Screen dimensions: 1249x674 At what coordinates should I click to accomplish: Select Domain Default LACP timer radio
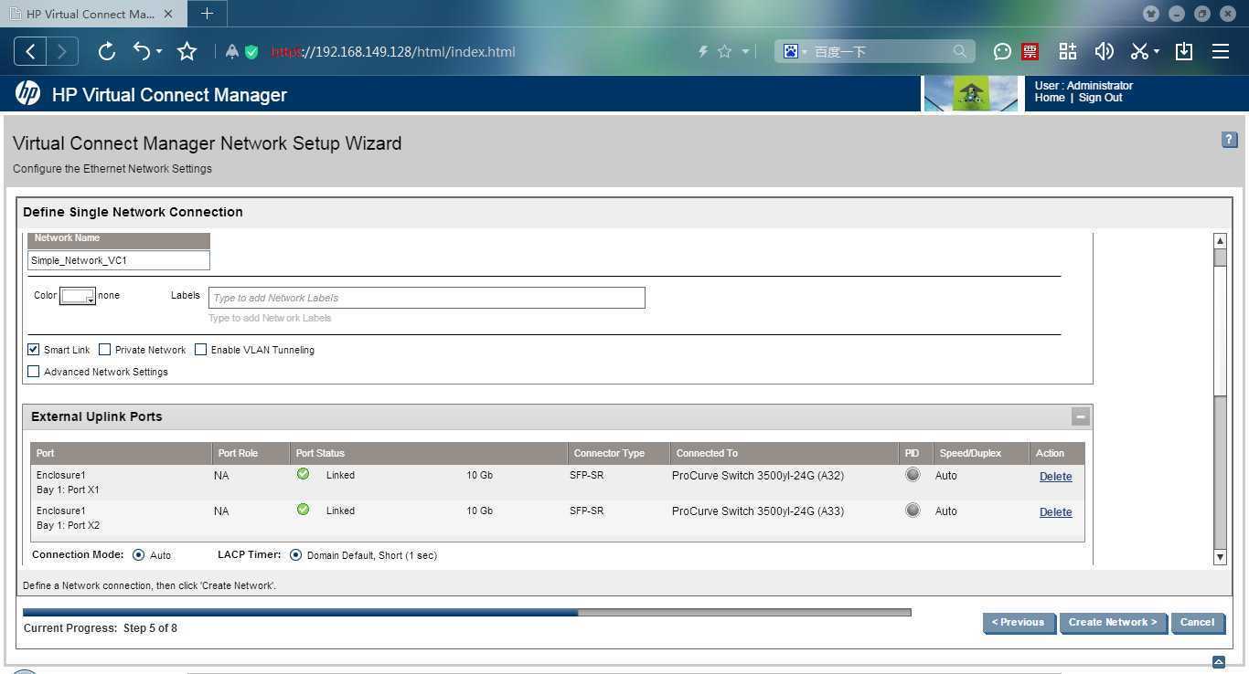coord(295,554)
